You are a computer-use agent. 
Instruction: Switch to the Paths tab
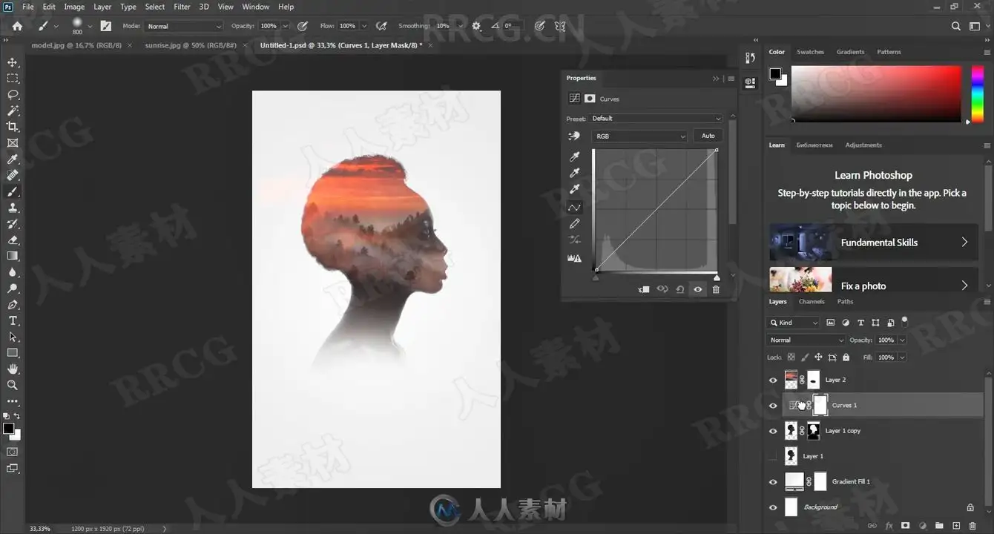click(845, 302)
